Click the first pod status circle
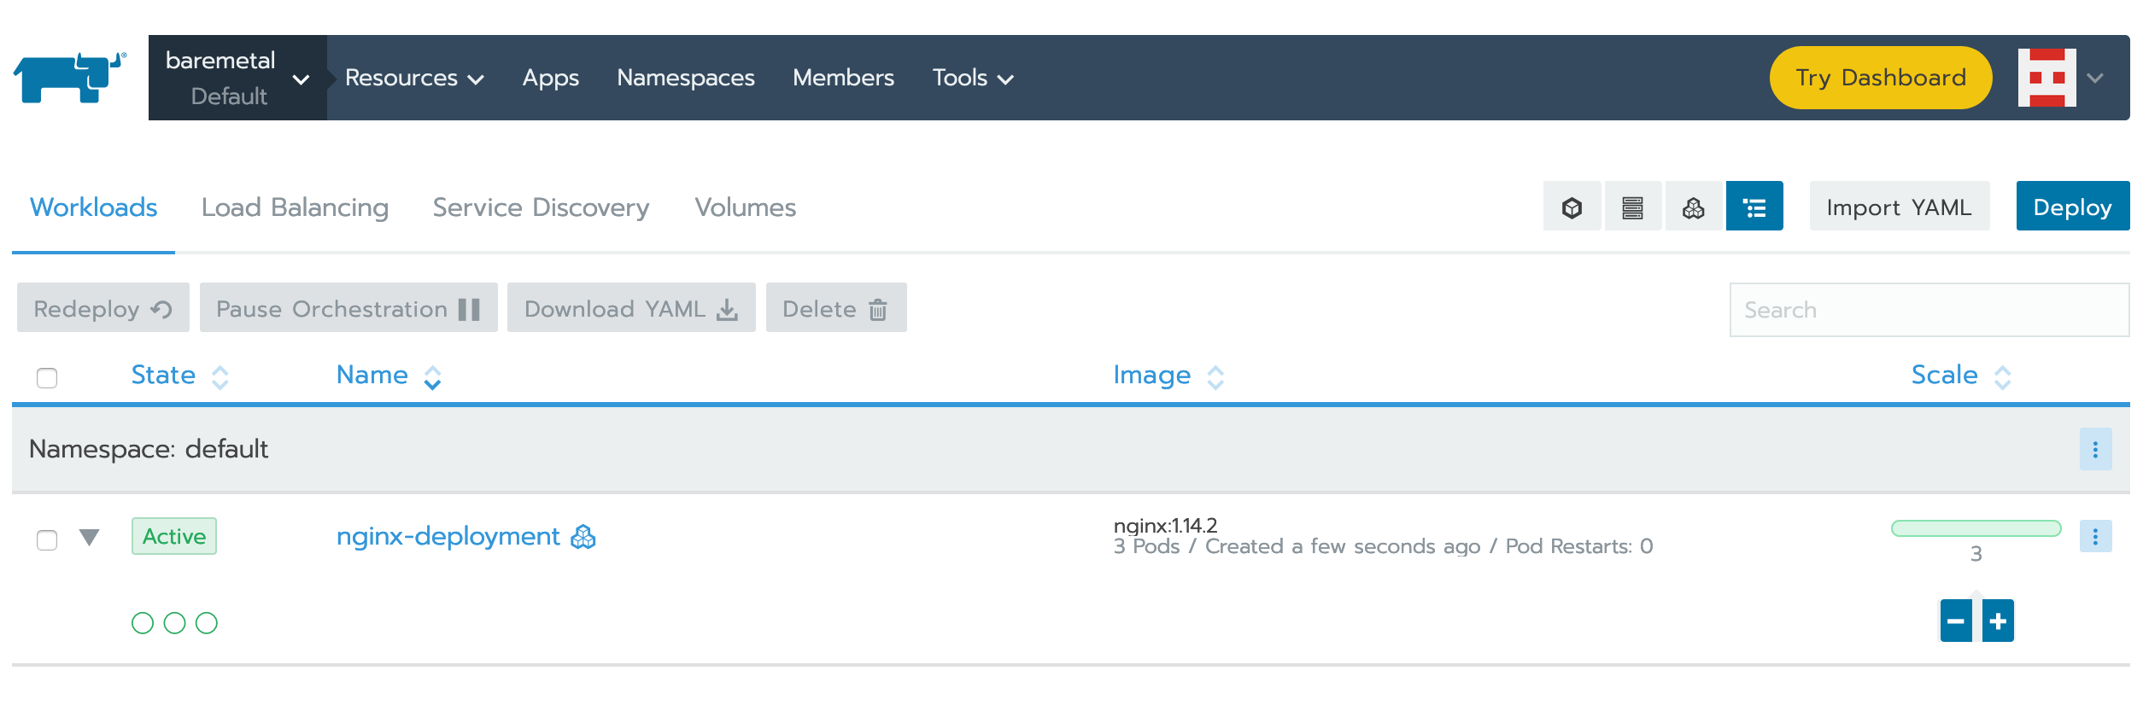This screenshot has height=717, width=2149. point(143,623)
